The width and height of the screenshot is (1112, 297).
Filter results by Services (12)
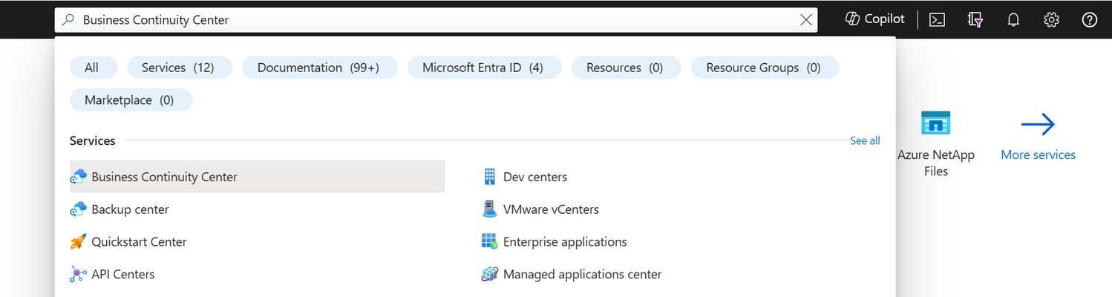180,68
